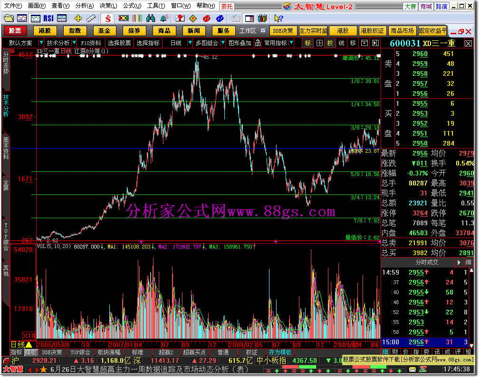This screenshot has width=480, height=378.
Task: Toggle the 委托 order button in title bar
Action: [x=227, y=6]
